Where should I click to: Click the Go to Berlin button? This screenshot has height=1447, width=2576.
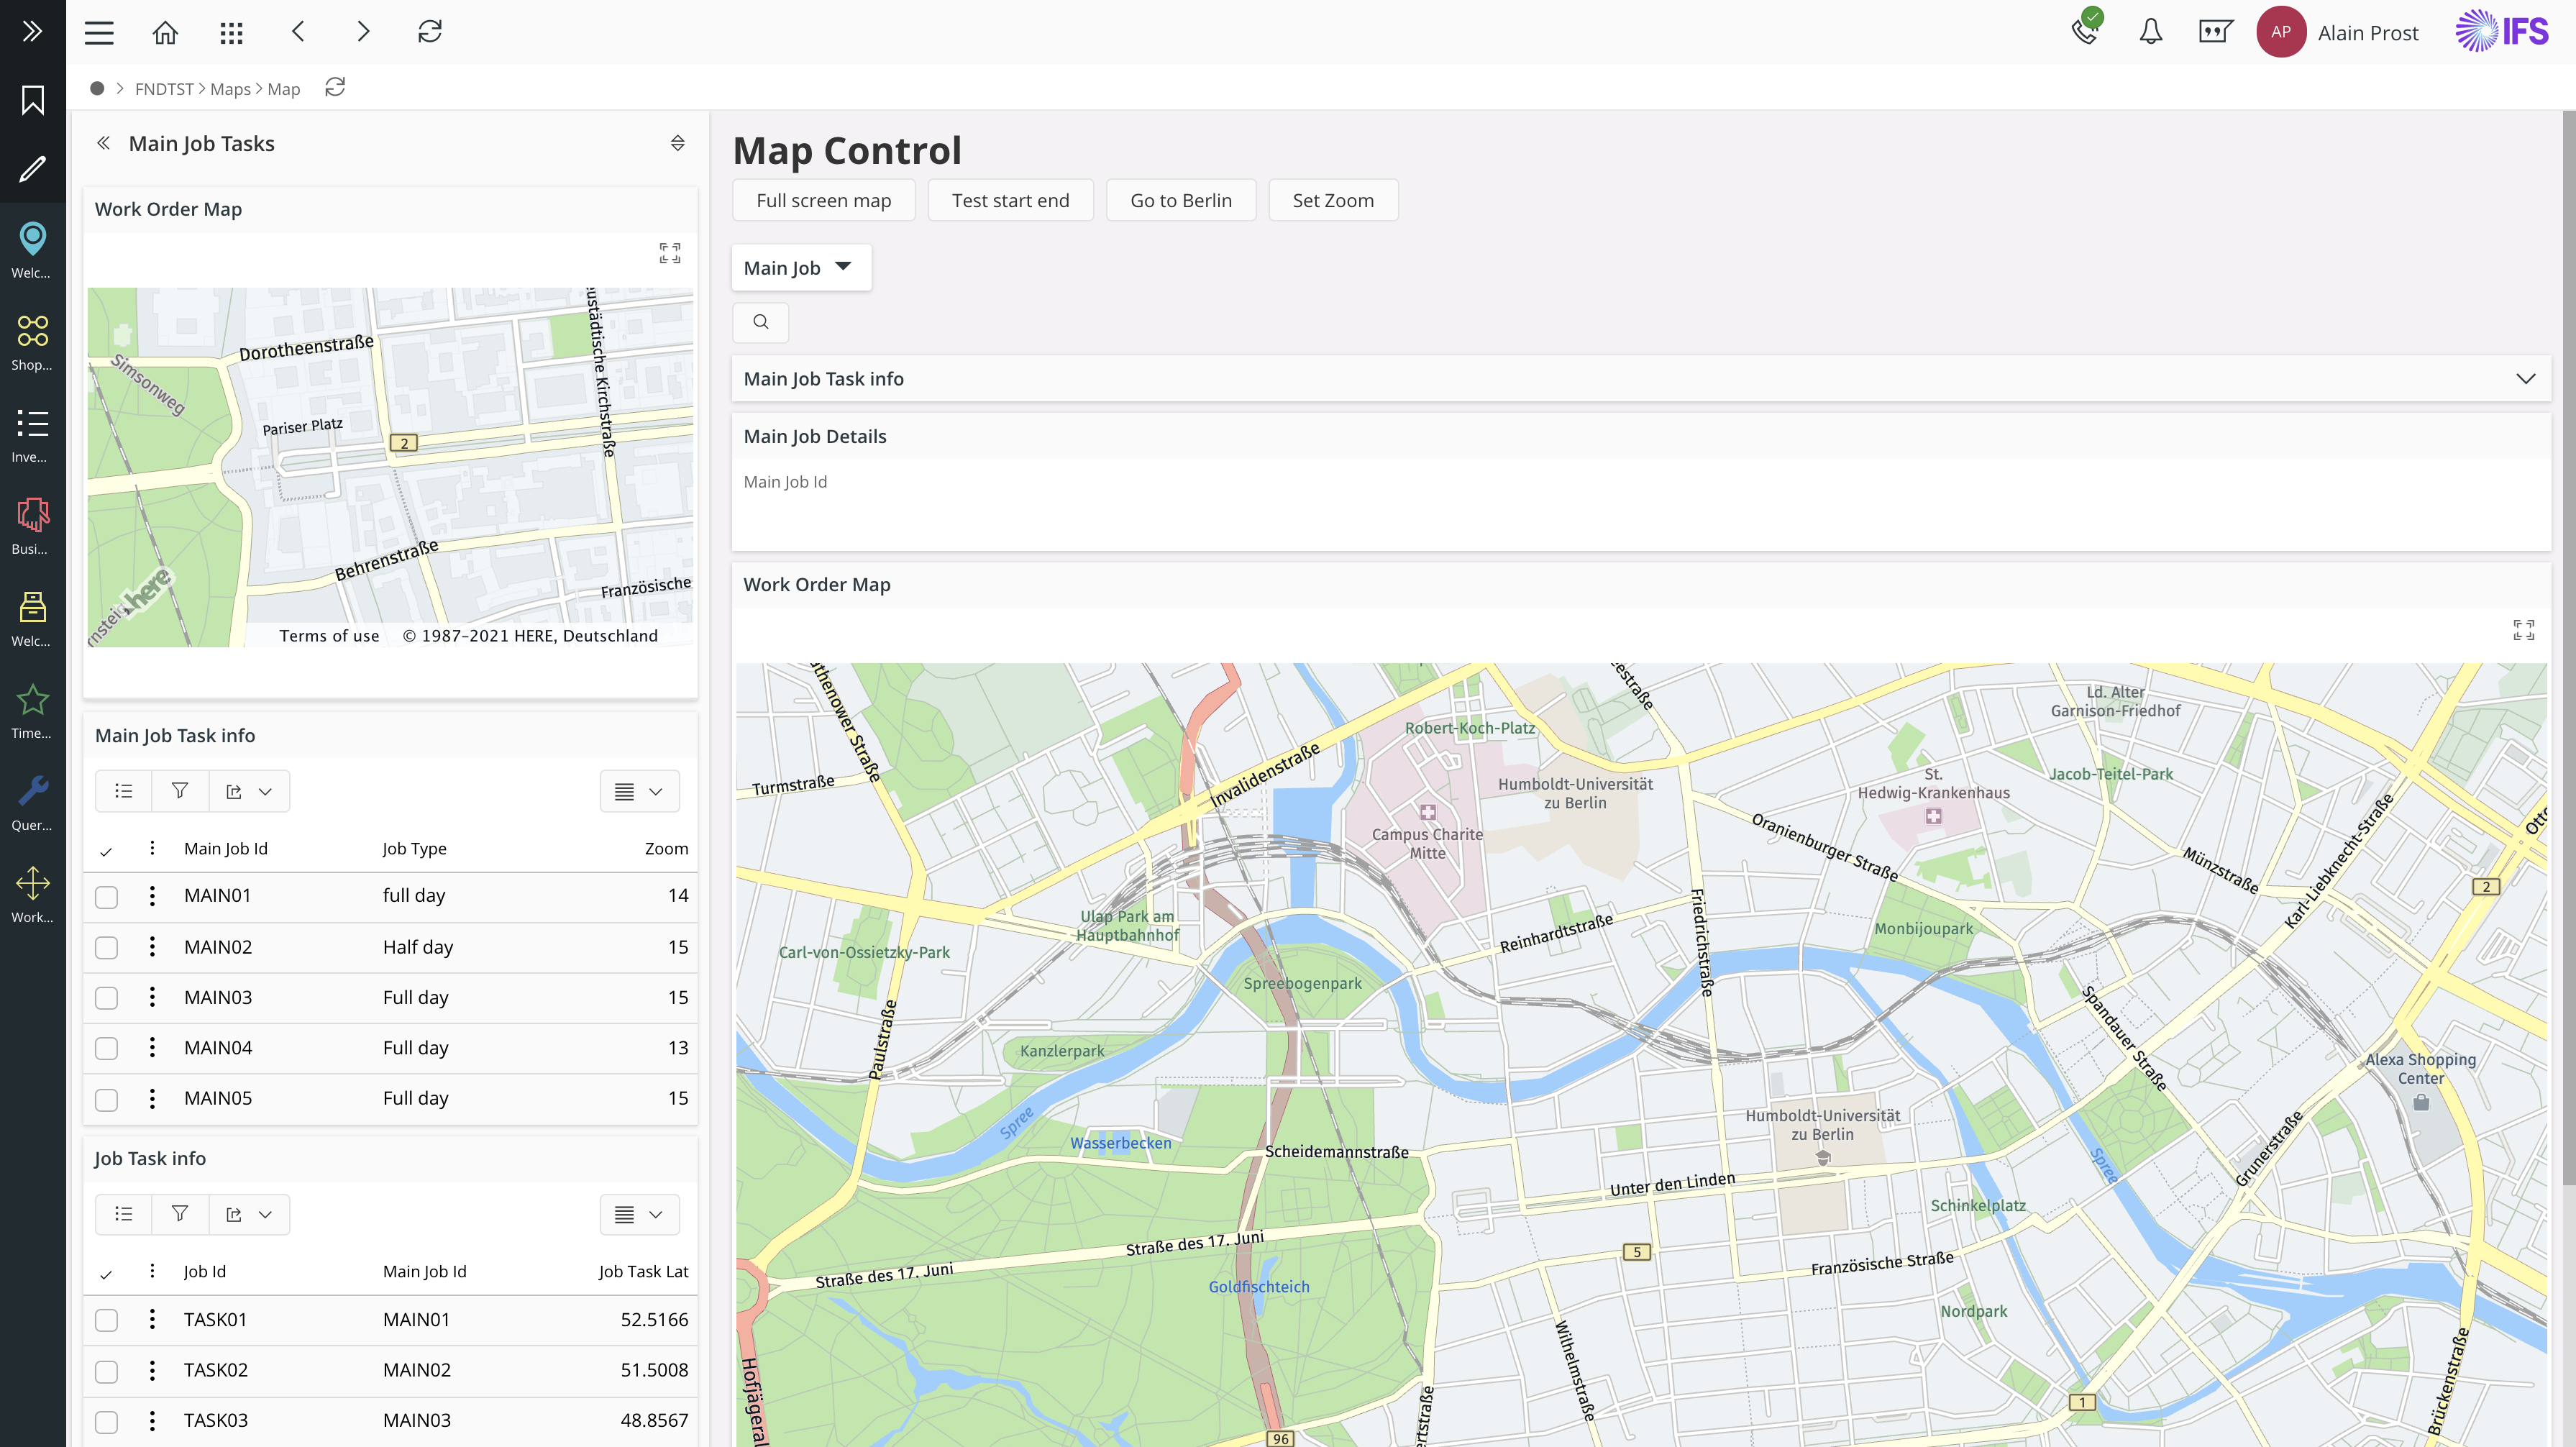1180,200
